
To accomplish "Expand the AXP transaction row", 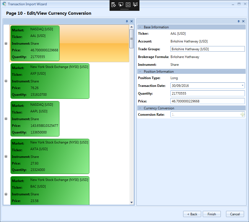I will coord(6,81).
